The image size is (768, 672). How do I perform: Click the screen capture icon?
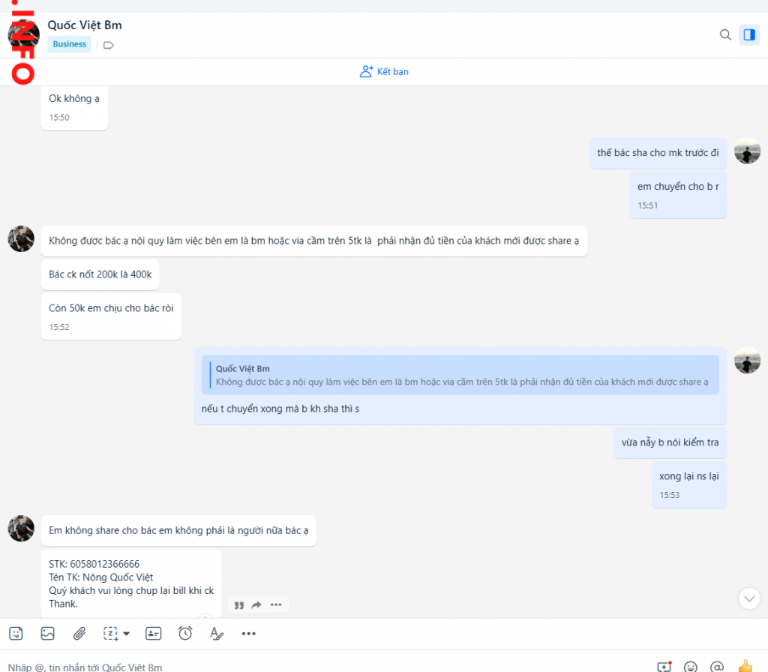[x=111, y=634]
